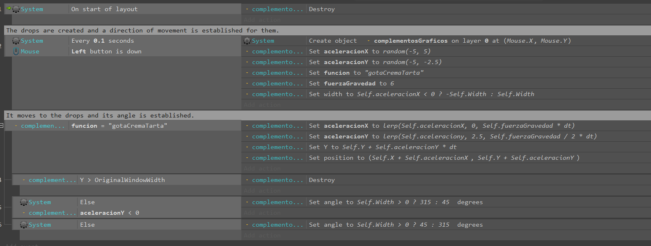Click Add action below Set angle 315 : 45
Screen dimensions: 651x246
pos(262,213)
